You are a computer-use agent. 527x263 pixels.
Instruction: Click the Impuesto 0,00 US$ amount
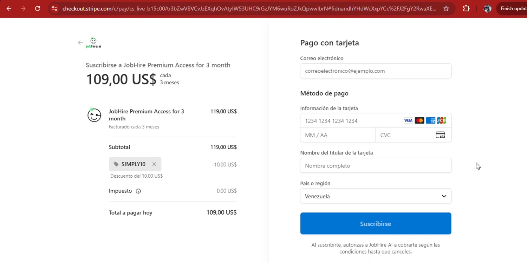(x=227, y=191)
